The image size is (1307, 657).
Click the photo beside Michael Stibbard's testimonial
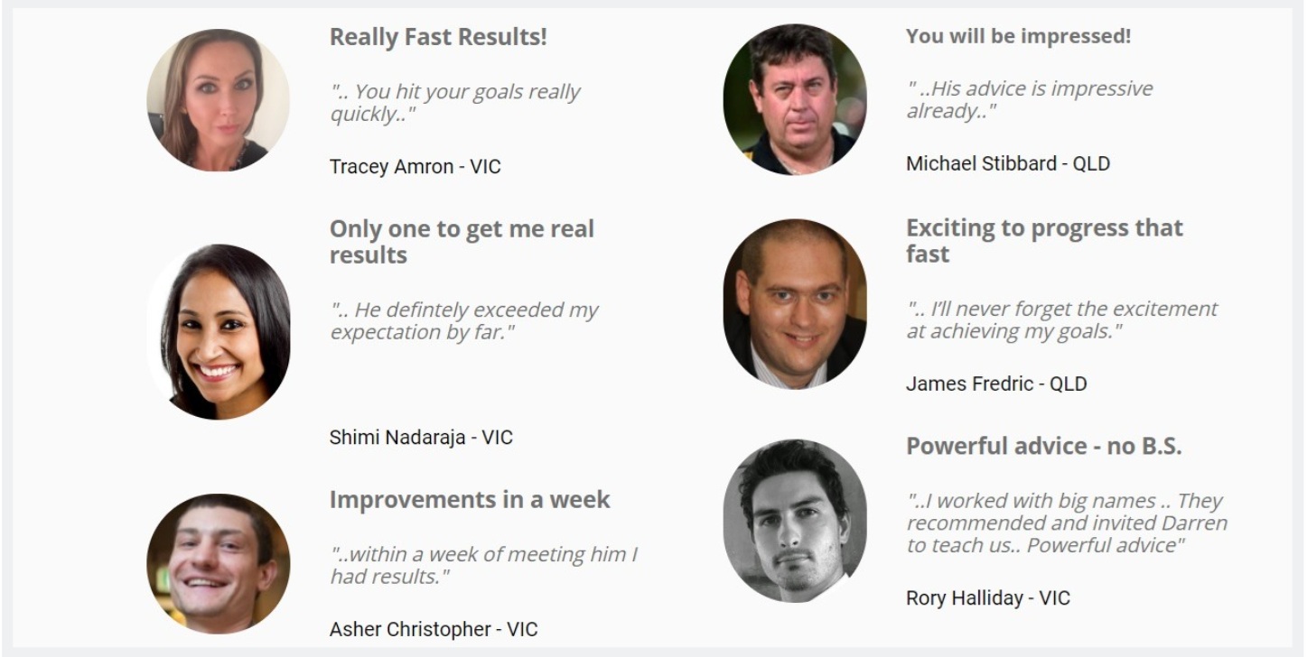point(795,99)
